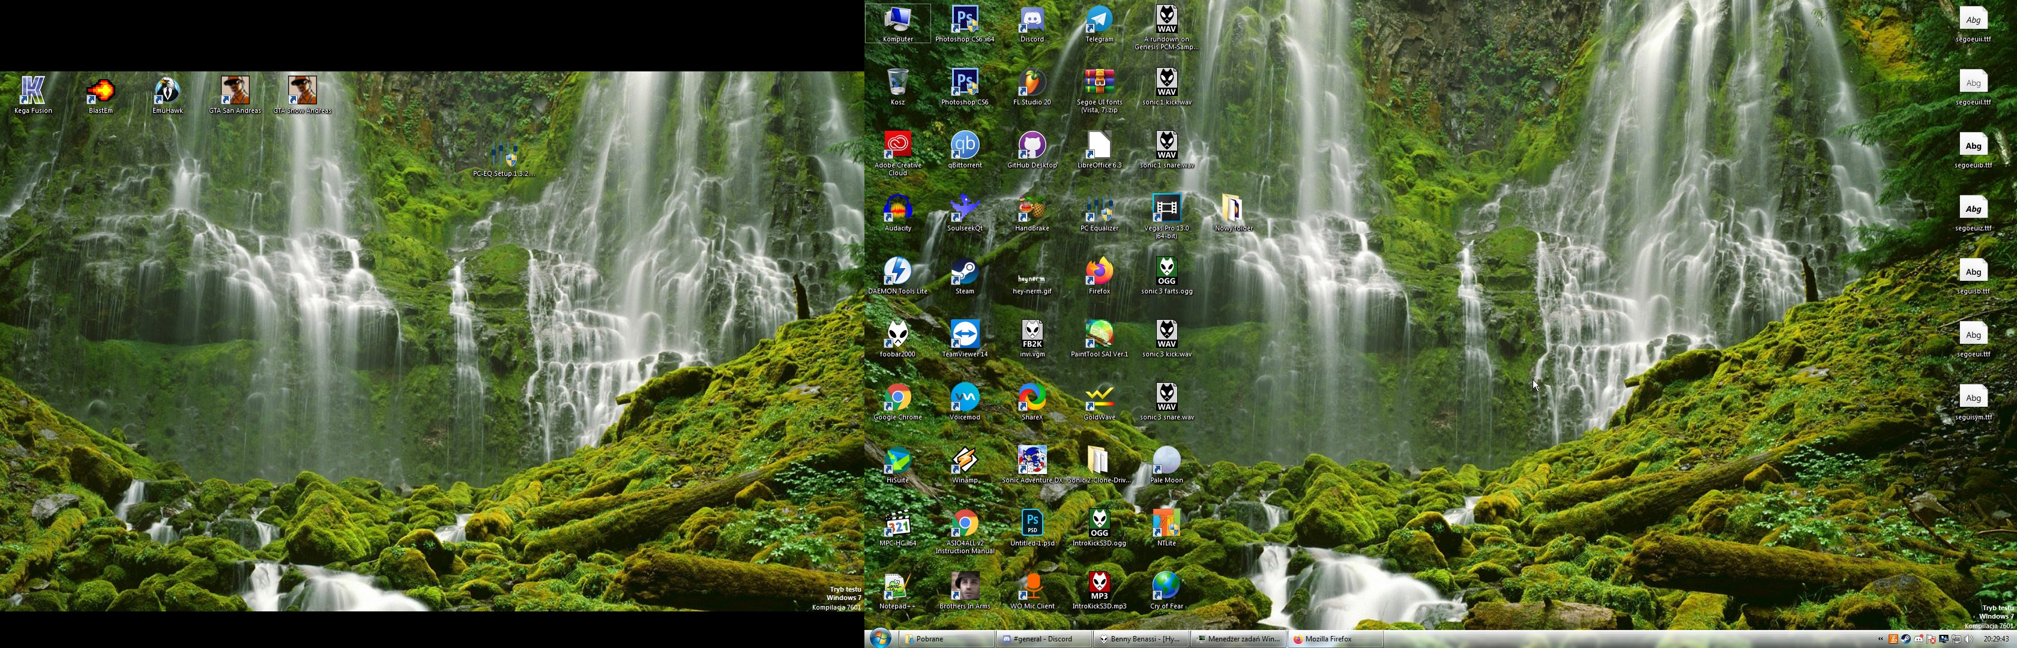Screen dimensions: 2017x648
Task: Open the Komputer desktop icon
Action: coord(898,23)
